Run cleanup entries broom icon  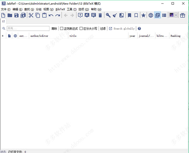tap(115, 15)
